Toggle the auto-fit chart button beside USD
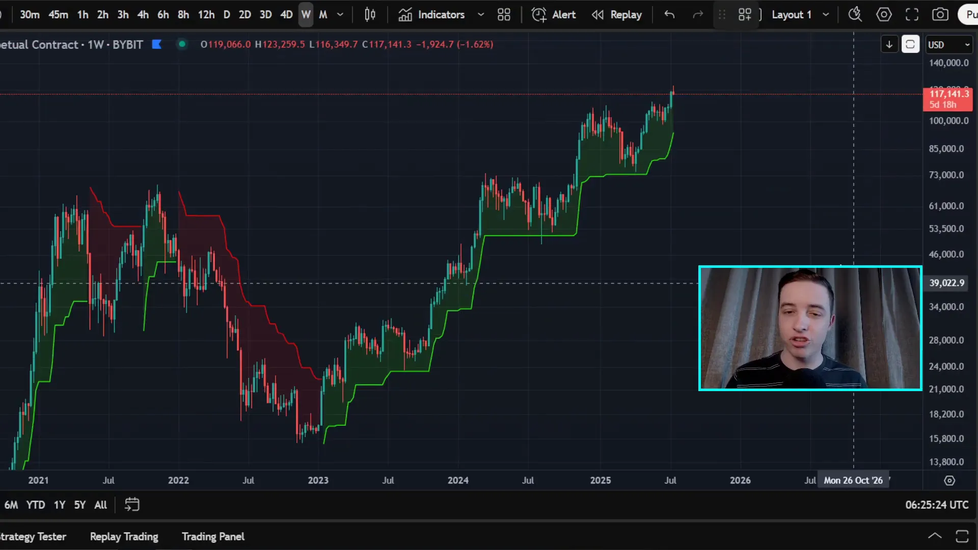 pos(910,45)
